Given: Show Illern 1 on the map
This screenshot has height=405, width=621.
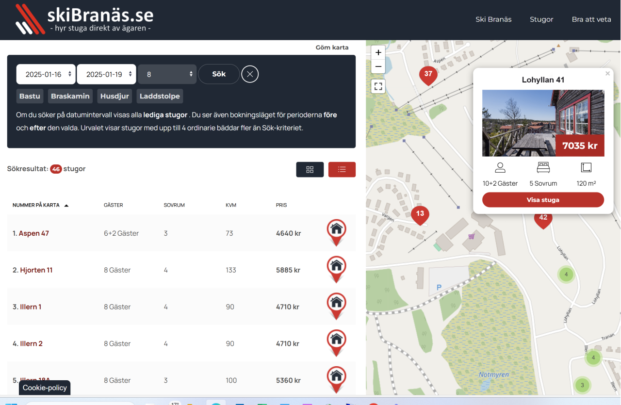Looking at the screenshot, I should [337, 306].
